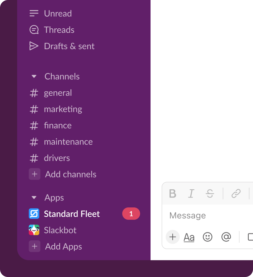253x277 pixels.
Task: Collapse the Apps section
Action: coord(34,197)
